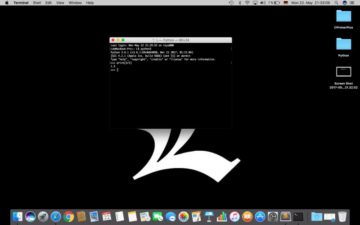The height and width of the screenshot is (225, 360).
Task: Open Reminders app in the Dock
Action: click(119, 216)
